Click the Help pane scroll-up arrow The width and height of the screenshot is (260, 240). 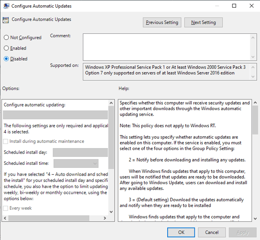255,103
